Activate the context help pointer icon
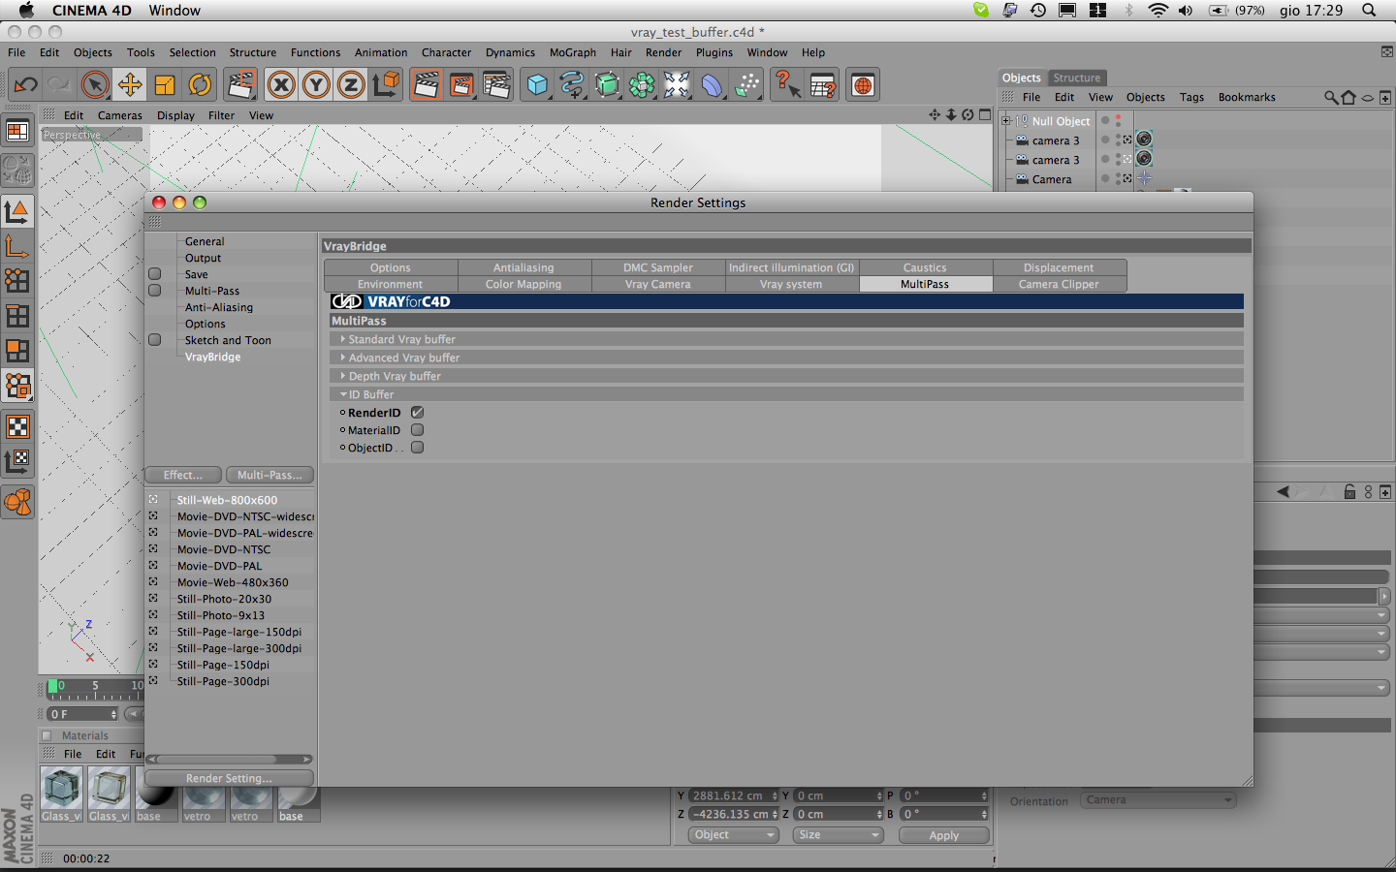 tap(787, 85)
